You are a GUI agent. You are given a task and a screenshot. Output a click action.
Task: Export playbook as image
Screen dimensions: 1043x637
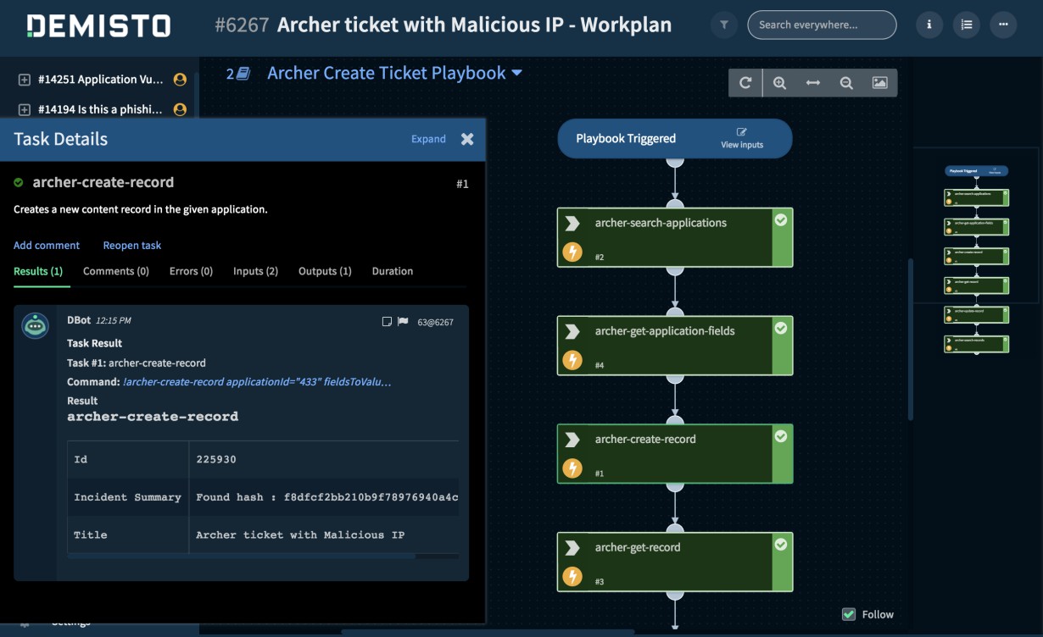pyautogui.click(x=880, y=83)
